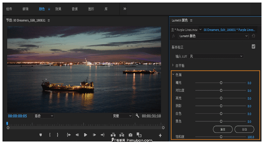Reset Lumetri effect with undo arrow icon
This screenshot has width=264, height=144.
point(254,36)
